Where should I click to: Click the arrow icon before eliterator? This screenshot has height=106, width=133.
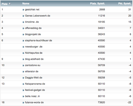[x=23, y=72]
